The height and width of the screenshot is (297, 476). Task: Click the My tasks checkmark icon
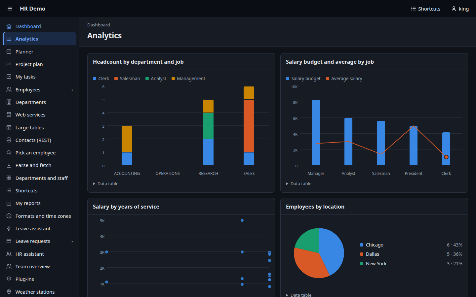coord(9,77)
